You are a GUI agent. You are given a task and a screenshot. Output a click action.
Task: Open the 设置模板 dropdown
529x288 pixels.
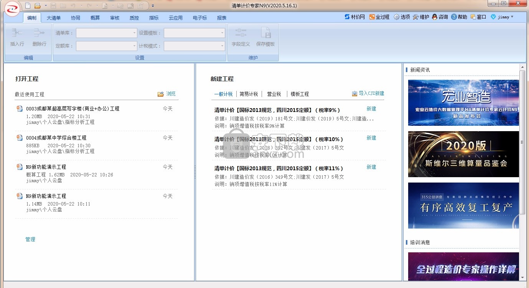(x=194, y=33)
